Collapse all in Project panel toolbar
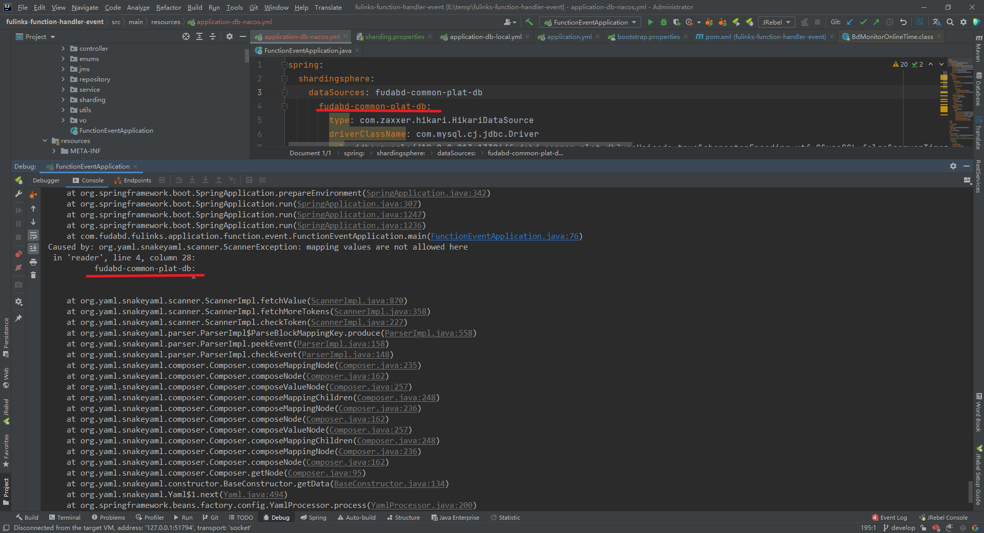 click(213, 36)
